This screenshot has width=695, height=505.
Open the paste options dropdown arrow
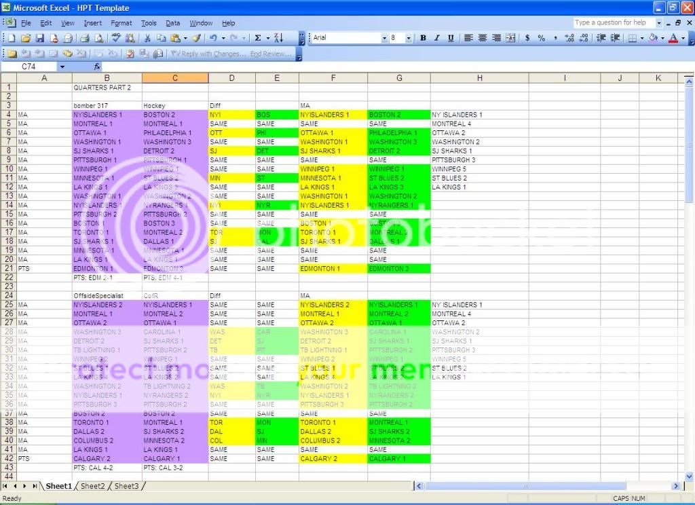[x=185, y=38]
